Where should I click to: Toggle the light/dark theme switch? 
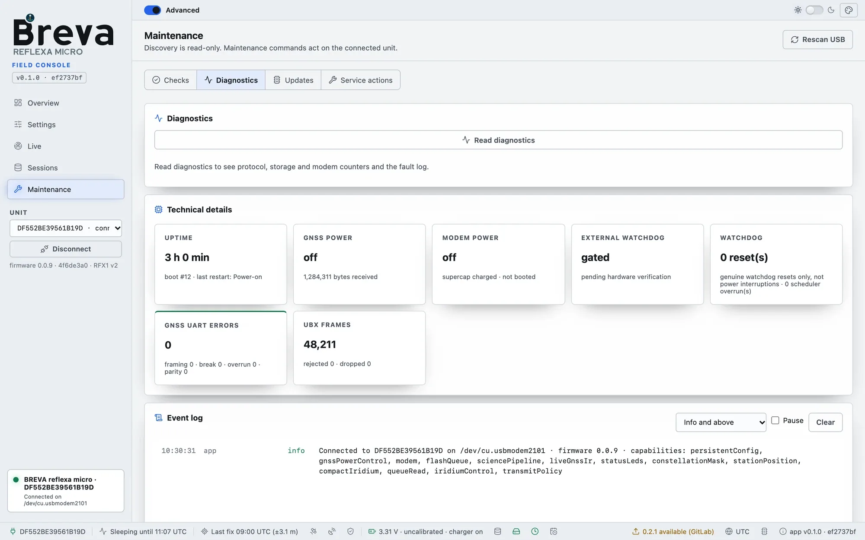[x=814, y=10]
